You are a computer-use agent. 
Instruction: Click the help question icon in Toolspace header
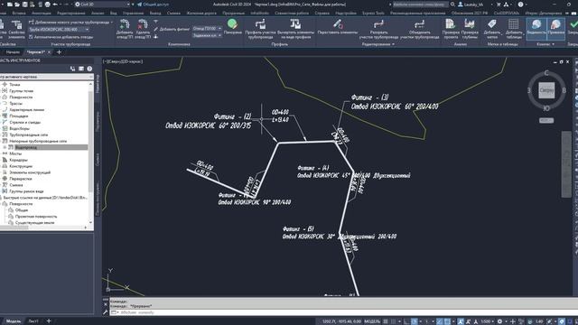click(89, 69)
